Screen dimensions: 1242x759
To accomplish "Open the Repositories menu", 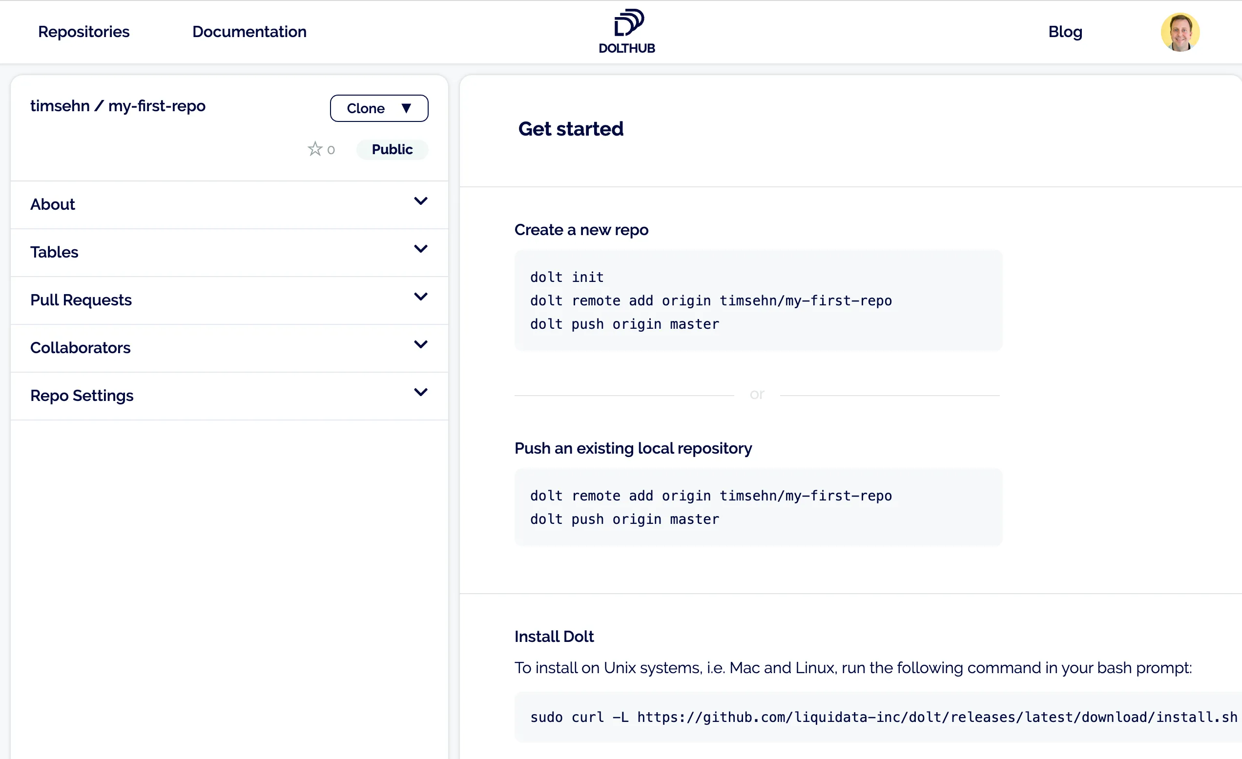I will click(83, 31).
